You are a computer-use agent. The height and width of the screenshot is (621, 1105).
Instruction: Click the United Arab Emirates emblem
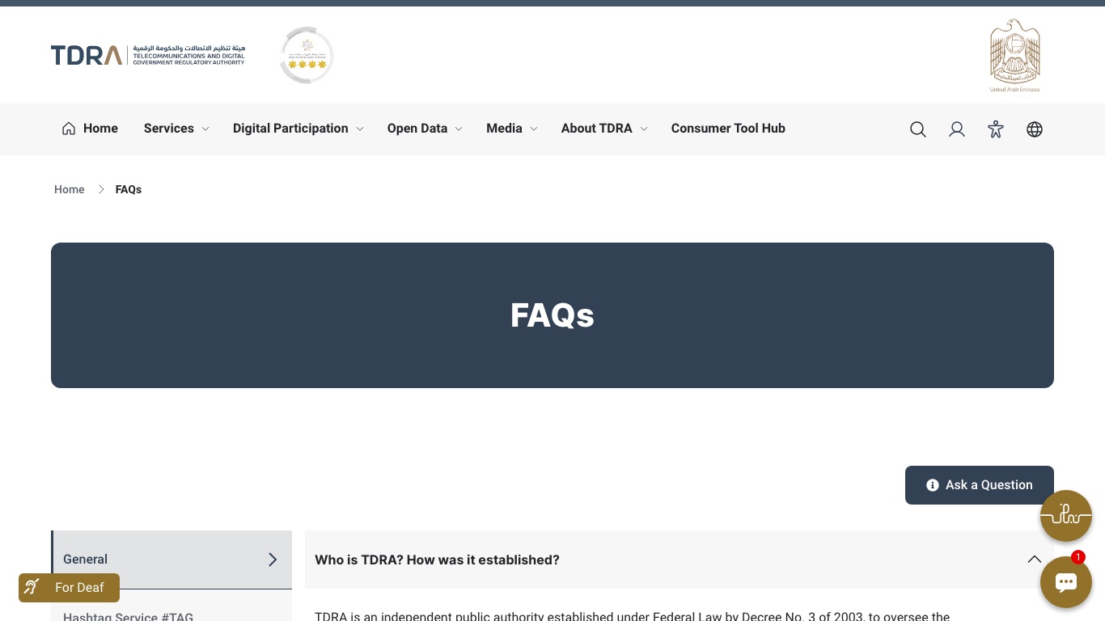(1015, 55)
